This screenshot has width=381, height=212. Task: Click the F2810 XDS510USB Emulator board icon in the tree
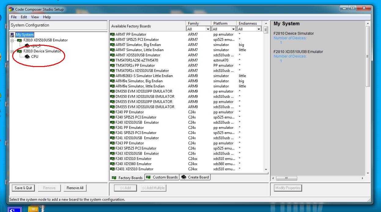[20, 40]
